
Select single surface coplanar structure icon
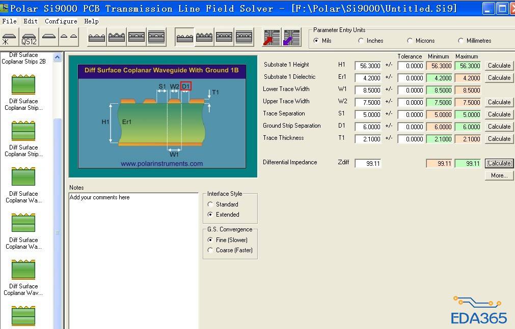97,37
